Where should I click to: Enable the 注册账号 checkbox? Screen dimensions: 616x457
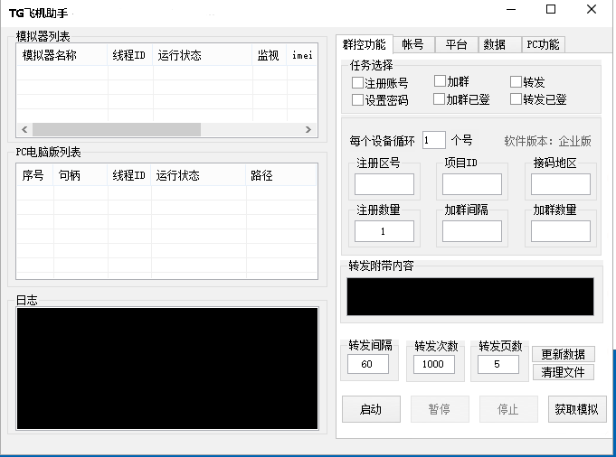tap(358, 83)
